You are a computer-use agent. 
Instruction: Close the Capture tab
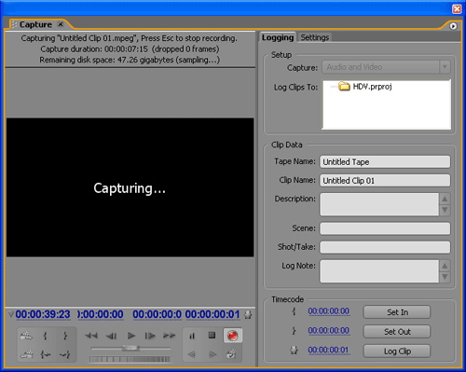61,24
